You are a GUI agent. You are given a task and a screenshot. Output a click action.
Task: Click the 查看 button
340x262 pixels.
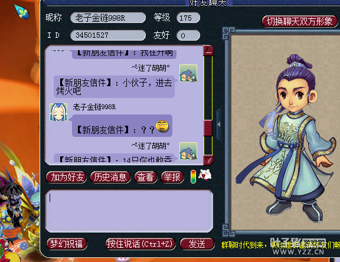[145, 177]
